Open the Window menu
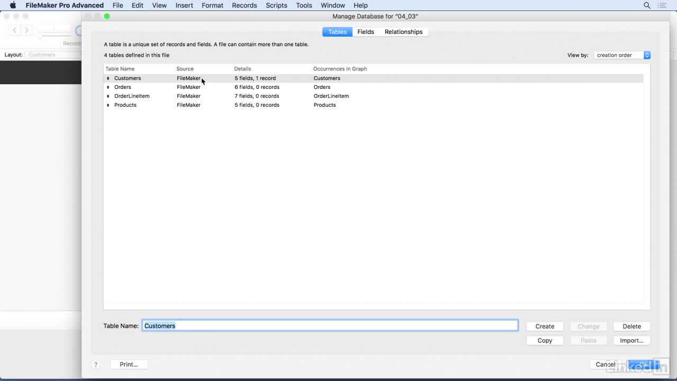The image size is (677, 381). [x=333, y=5]
